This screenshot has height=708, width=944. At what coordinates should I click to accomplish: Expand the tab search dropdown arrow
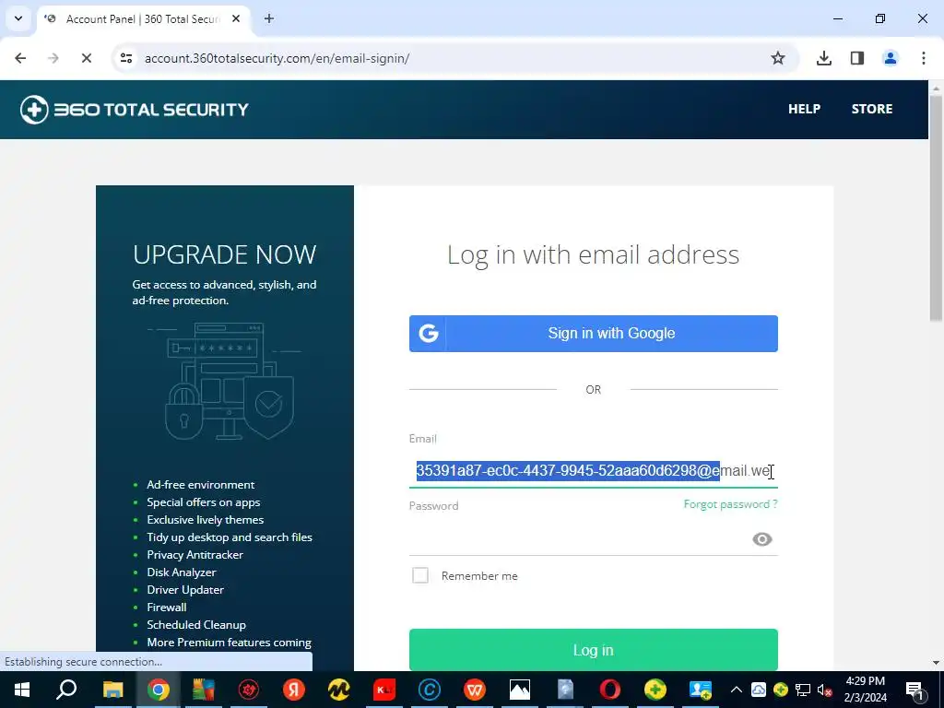click(18, 18)
